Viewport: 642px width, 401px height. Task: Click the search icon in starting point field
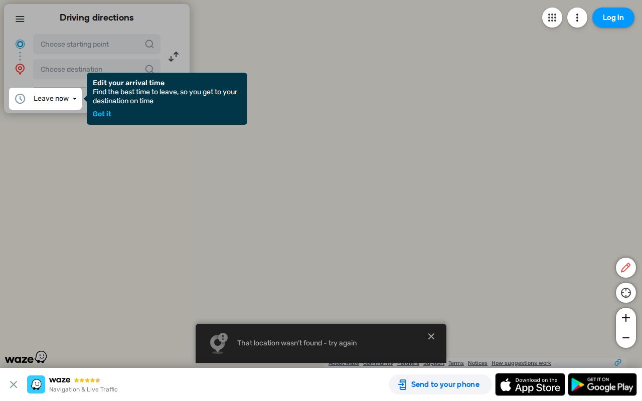(149, 44)
